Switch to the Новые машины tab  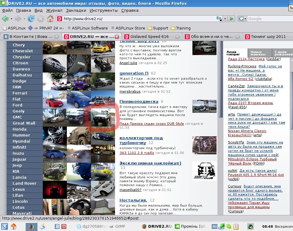pyautogui.click(x=259, y=53)
